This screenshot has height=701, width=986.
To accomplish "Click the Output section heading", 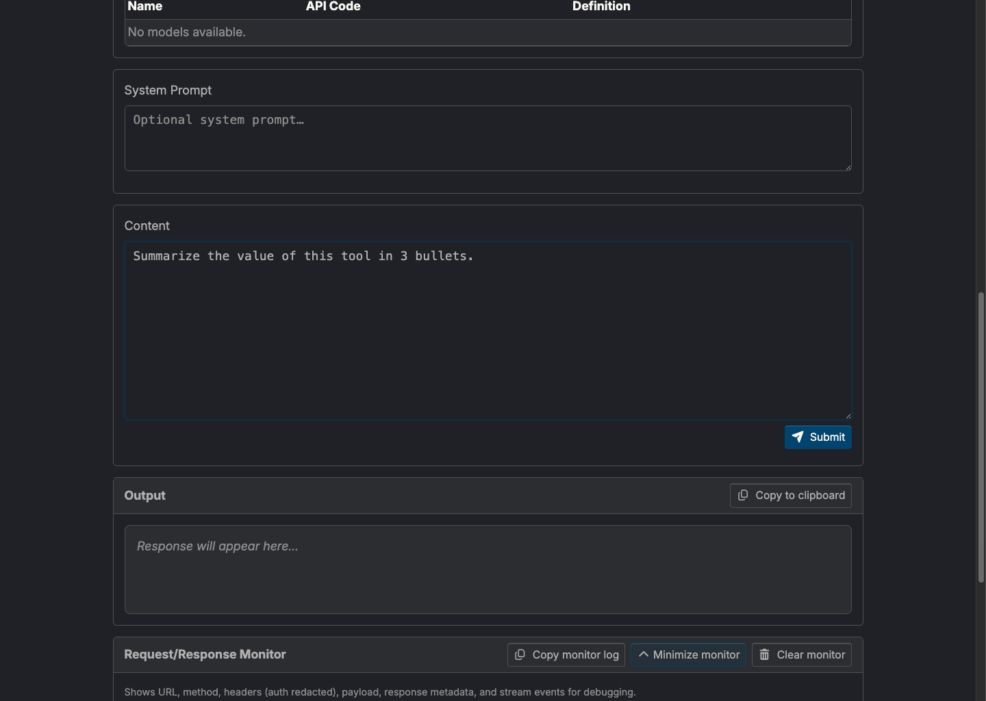I will pos(144,496).
